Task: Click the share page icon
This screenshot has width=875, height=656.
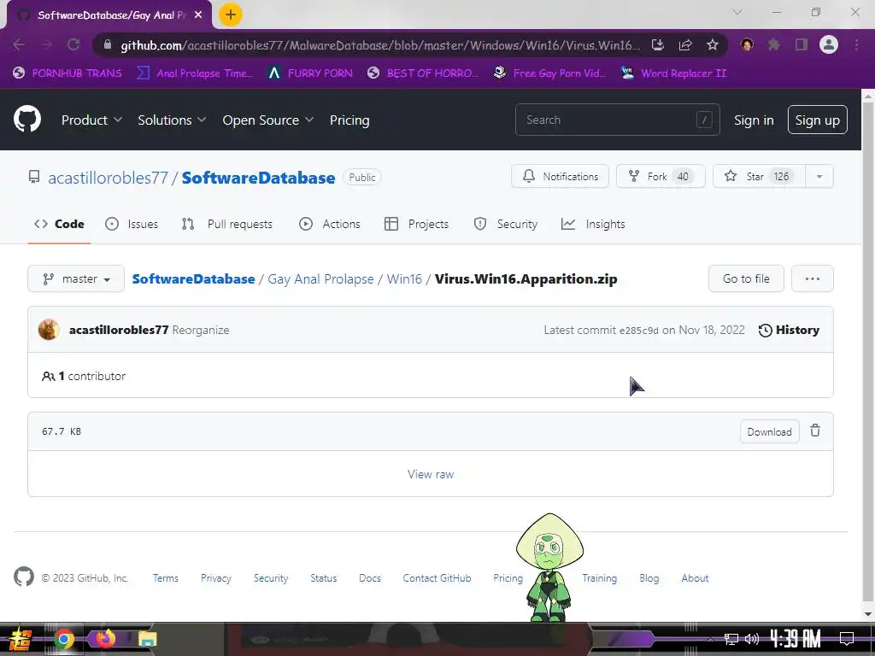Action: [685, 44]
